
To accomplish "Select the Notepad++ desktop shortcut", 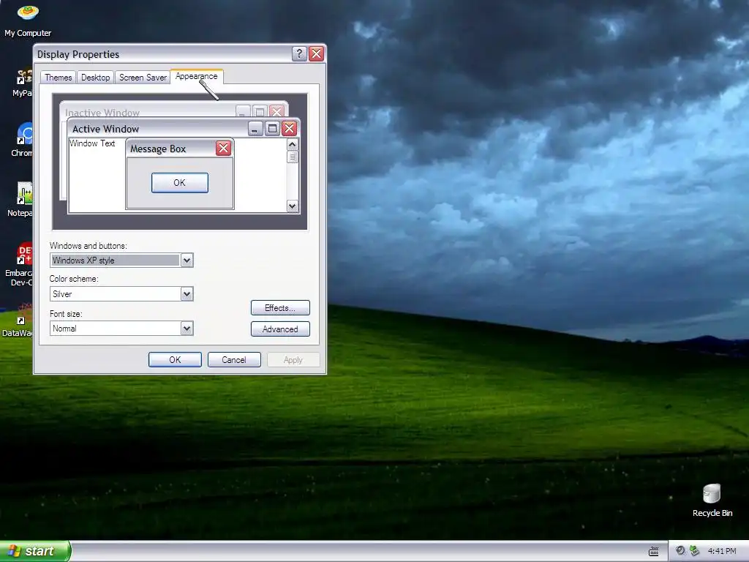I will tap(21, 199).
